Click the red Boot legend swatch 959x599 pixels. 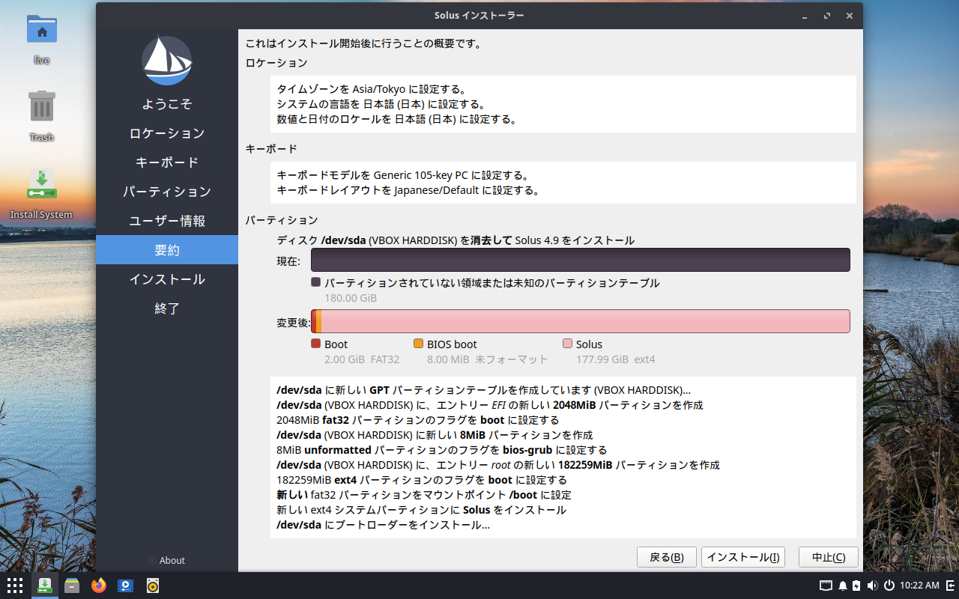pos(315,344)
